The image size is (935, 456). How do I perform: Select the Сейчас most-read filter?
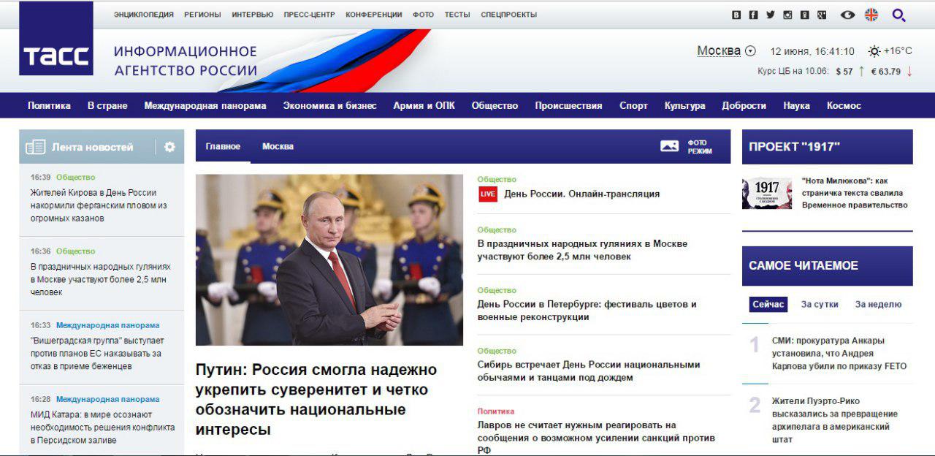pyautogui.click(x=768, y=304)
